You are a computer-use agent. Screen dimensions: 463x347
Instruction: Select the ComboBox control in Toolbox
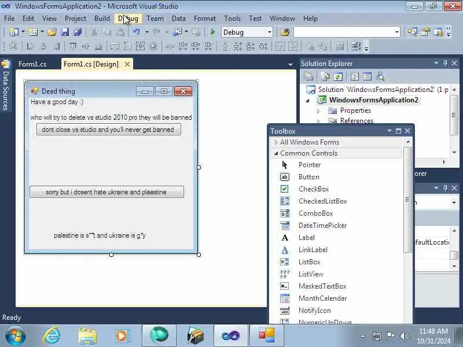[315, 213]
